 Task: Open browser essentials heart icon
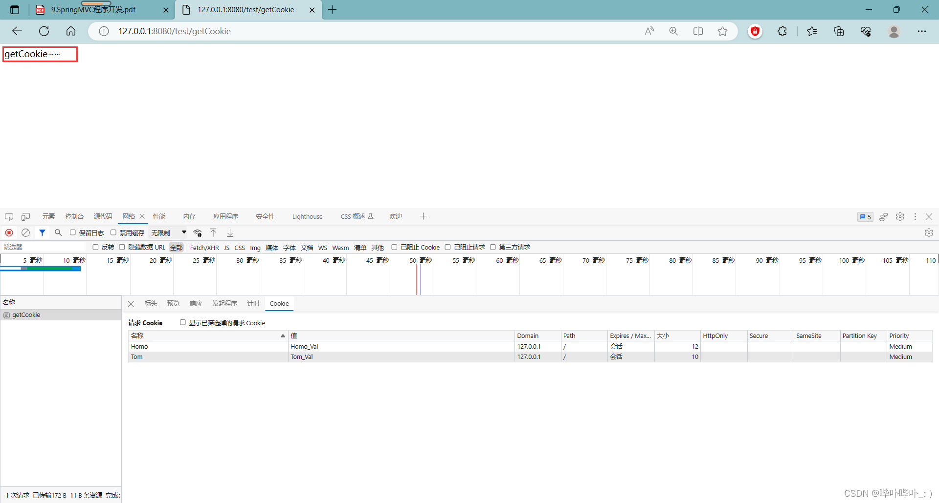point(866,31)
